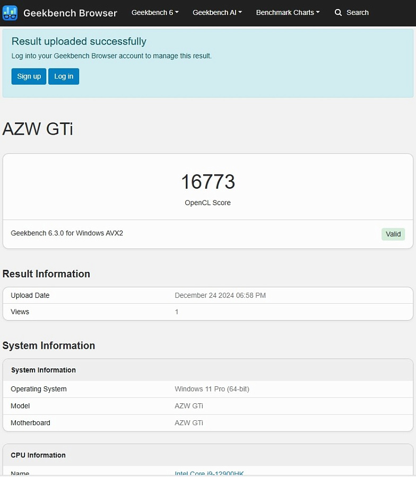416x477 pixels.
Task: Click the Log into your Geekbench Browser account message
Action: (x=111, y=56)
